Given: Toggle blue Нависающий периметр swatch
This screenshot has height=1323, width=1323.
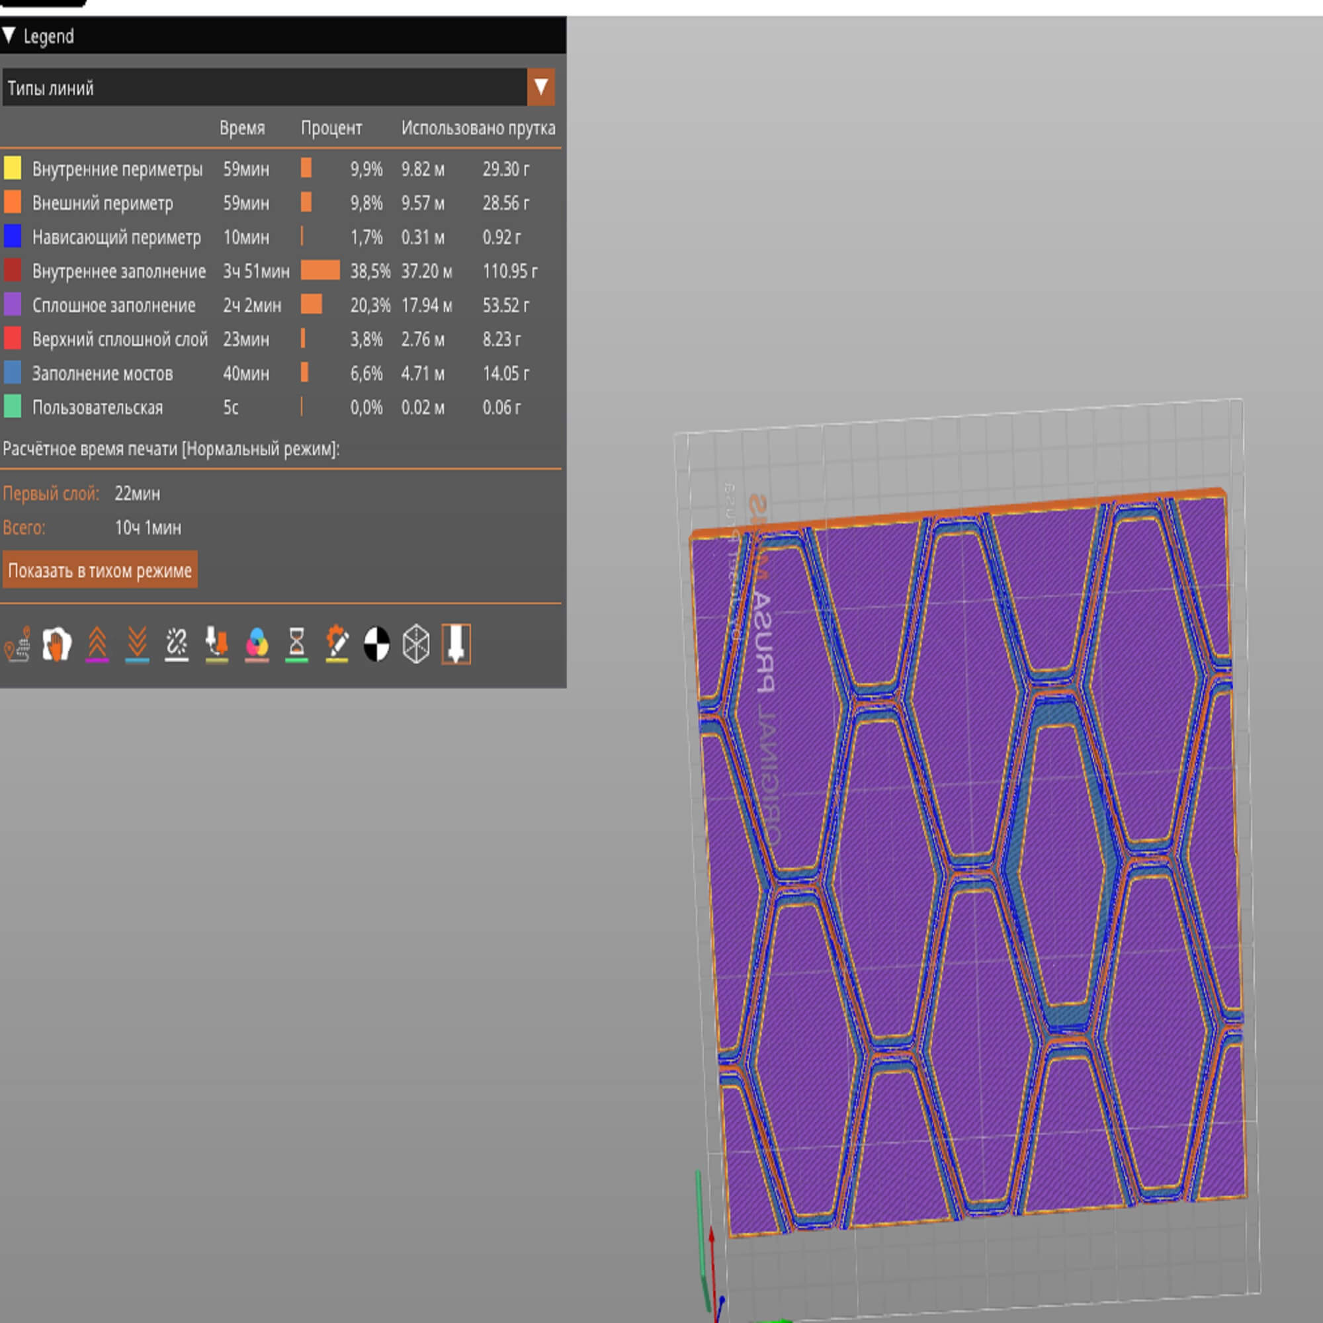Looking at the screenshot, I should coord(13,236).
